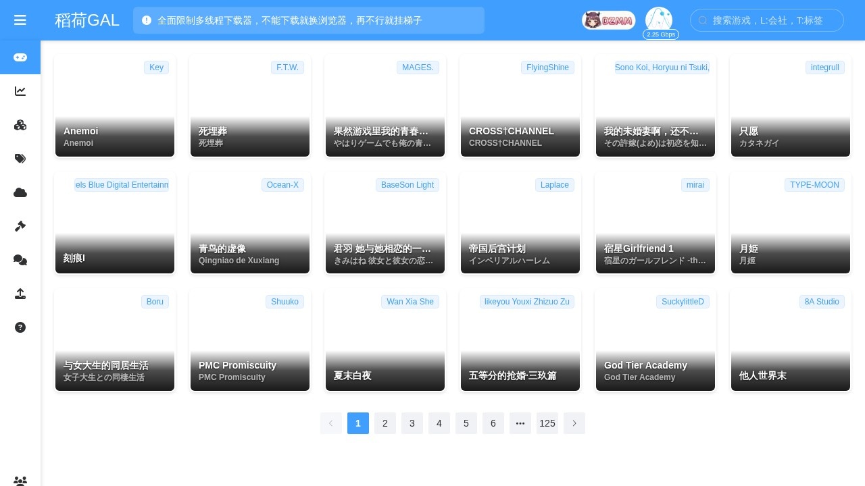Open the 宿星Girlfriend 1 game card

point(656,223)
